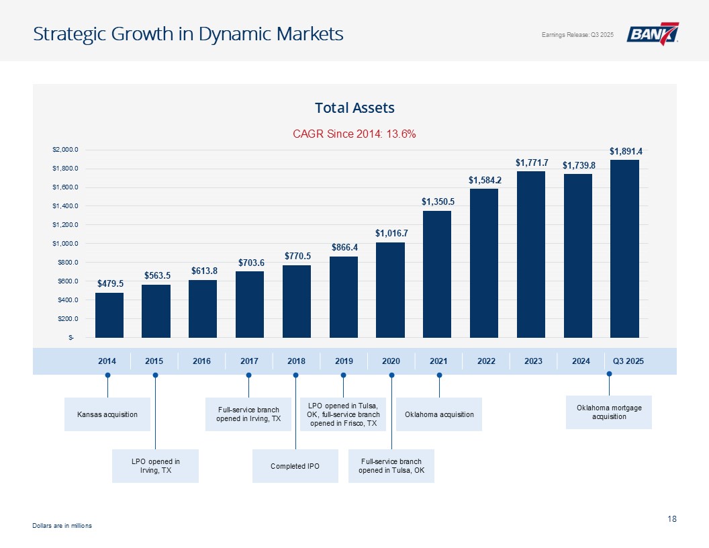Screen dimensions: 709x548
Task: Select the 2021 bar showing $1,350.5
Action: pos(436,274)
